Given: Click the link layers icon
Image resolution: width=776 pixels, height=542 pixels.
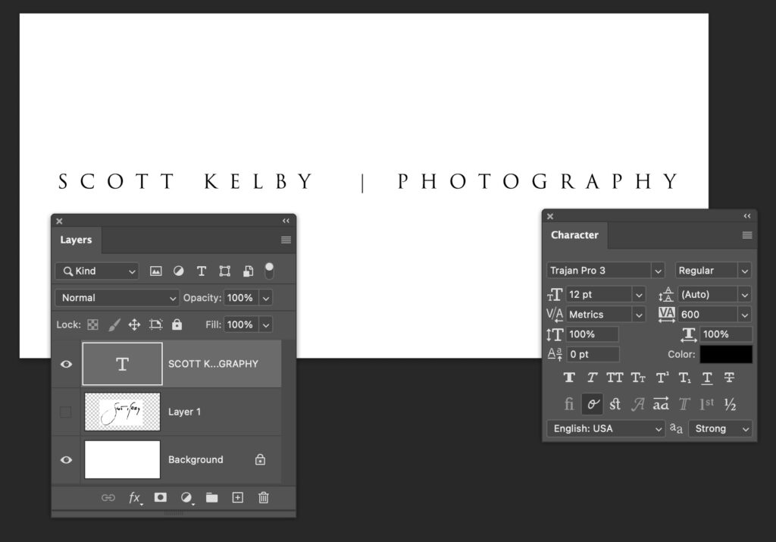Looking at the screenshot, I should 108,497.
